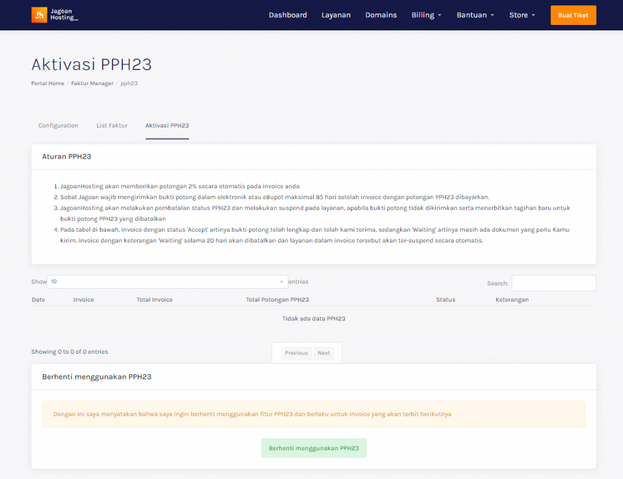
Task: Switch to the List Faktur tab
Action: point(112,126)
